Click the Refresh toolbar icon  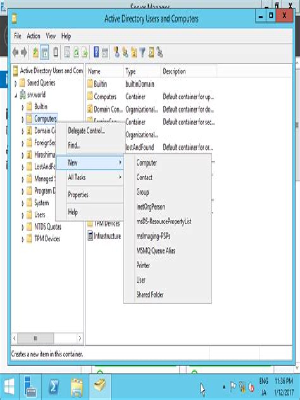pos(76,52)
